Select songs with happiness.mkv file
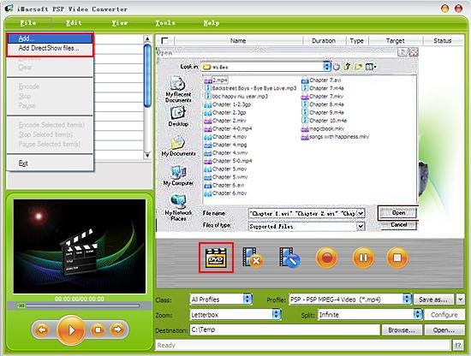The image size is (471, 356). coord(335,137)
